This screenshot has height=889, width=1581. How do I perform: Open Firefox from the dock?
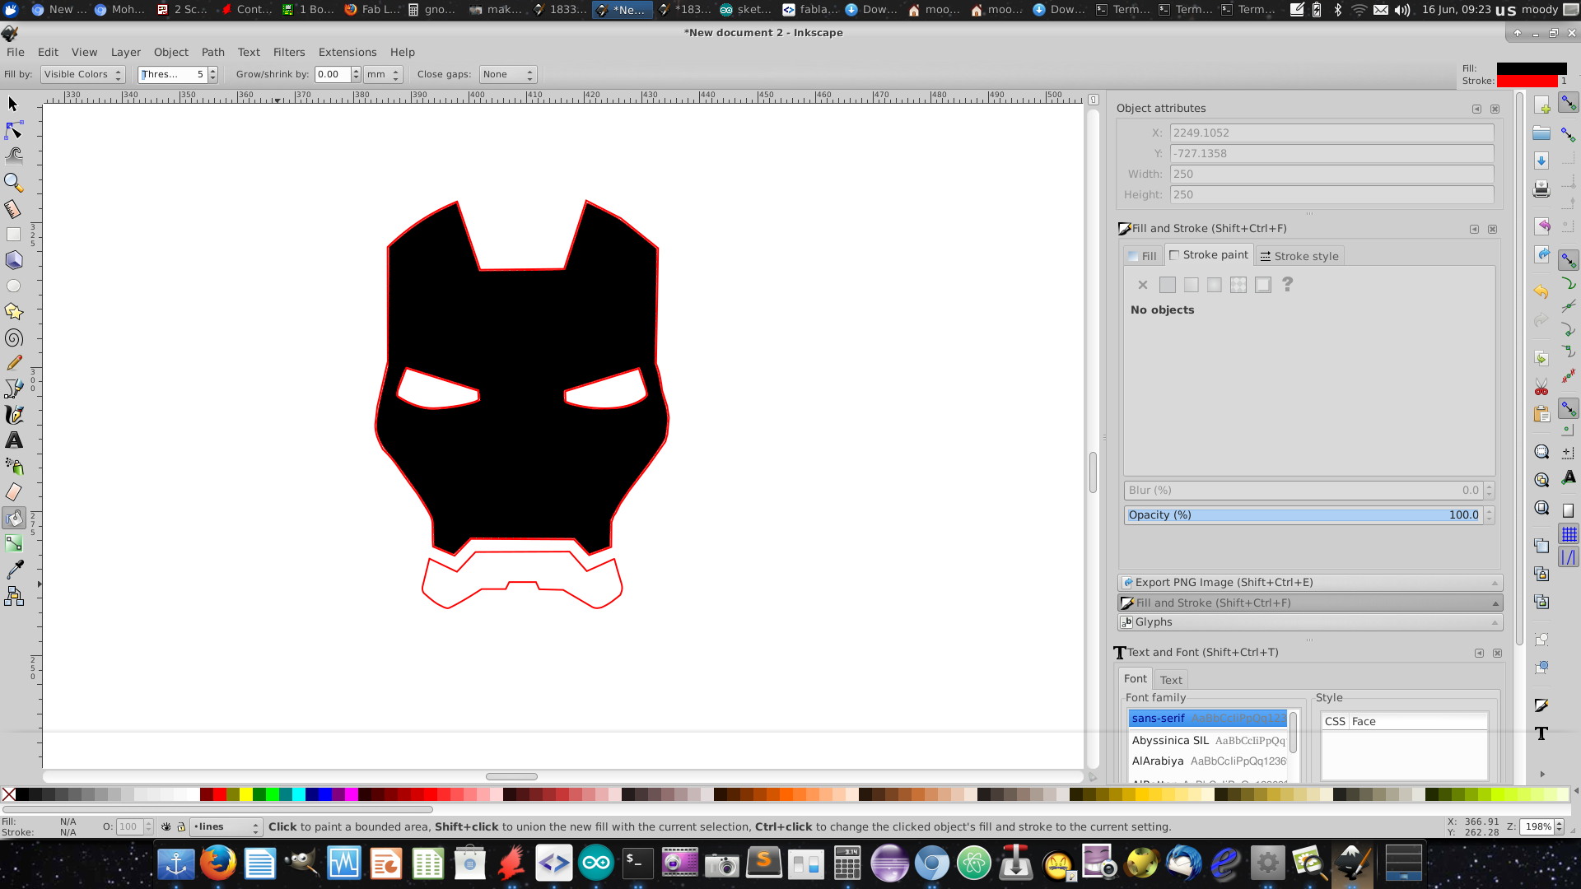pyautogui.click(x=218, y=863)
